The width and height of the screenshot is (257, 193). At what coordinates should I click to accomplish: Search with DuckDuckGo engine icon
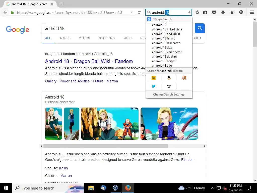tap(184, 78)
